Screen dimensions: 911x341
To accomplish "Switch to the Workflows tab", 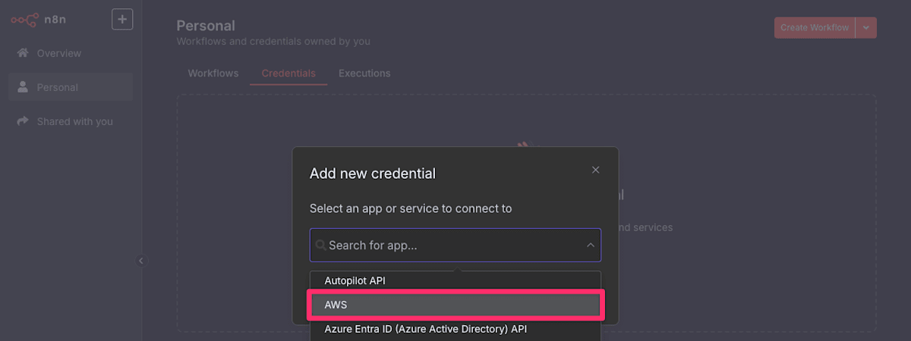I will 213,74.
